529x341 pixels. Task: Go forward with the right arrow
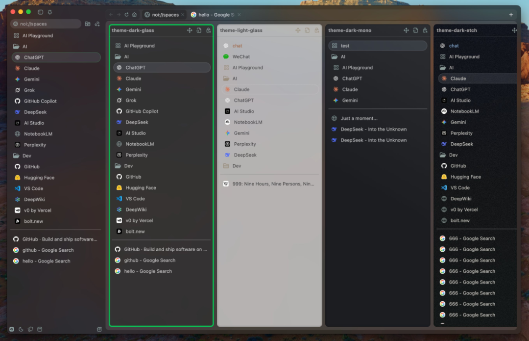coord(119,15)
